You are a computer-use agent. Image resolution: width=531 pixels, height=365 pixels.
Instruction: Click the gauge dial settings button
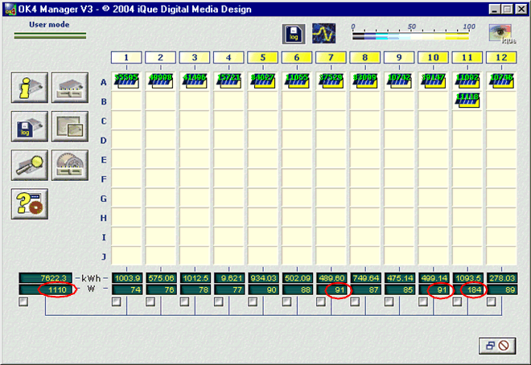70,165
